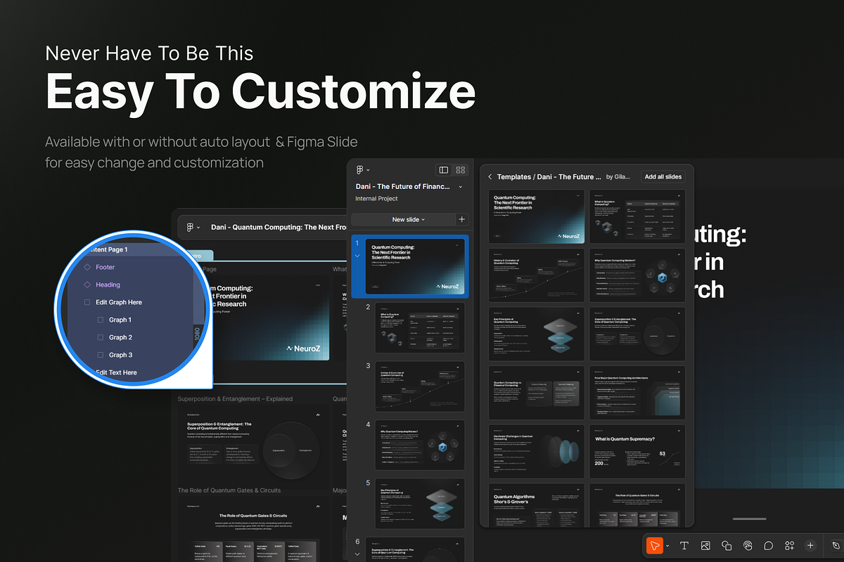
Task: Select the Footer layer in the magnified list
Action: click(x=105, y=267)
